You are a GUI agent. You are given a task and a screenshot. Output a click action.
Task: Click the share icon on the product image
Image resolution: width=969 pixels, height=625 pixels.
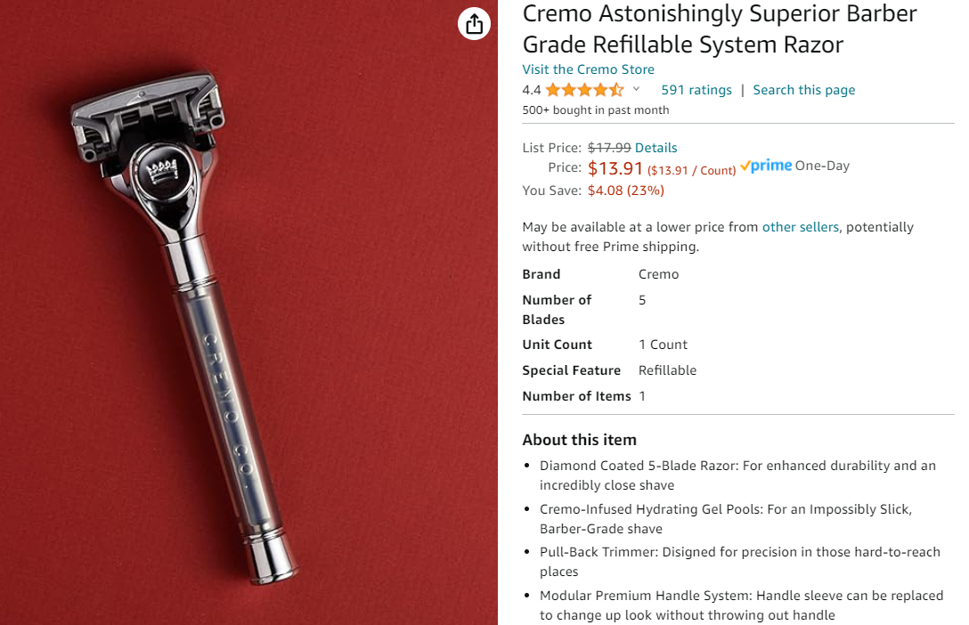(x=475, y=24)
